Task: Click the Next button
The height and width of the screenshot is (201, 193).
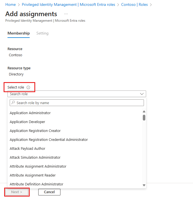Action: pyautogui.click(x=17, y=192)
